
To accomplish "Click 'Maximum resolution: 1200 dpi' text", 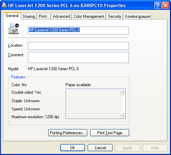I will click(35, 117).
